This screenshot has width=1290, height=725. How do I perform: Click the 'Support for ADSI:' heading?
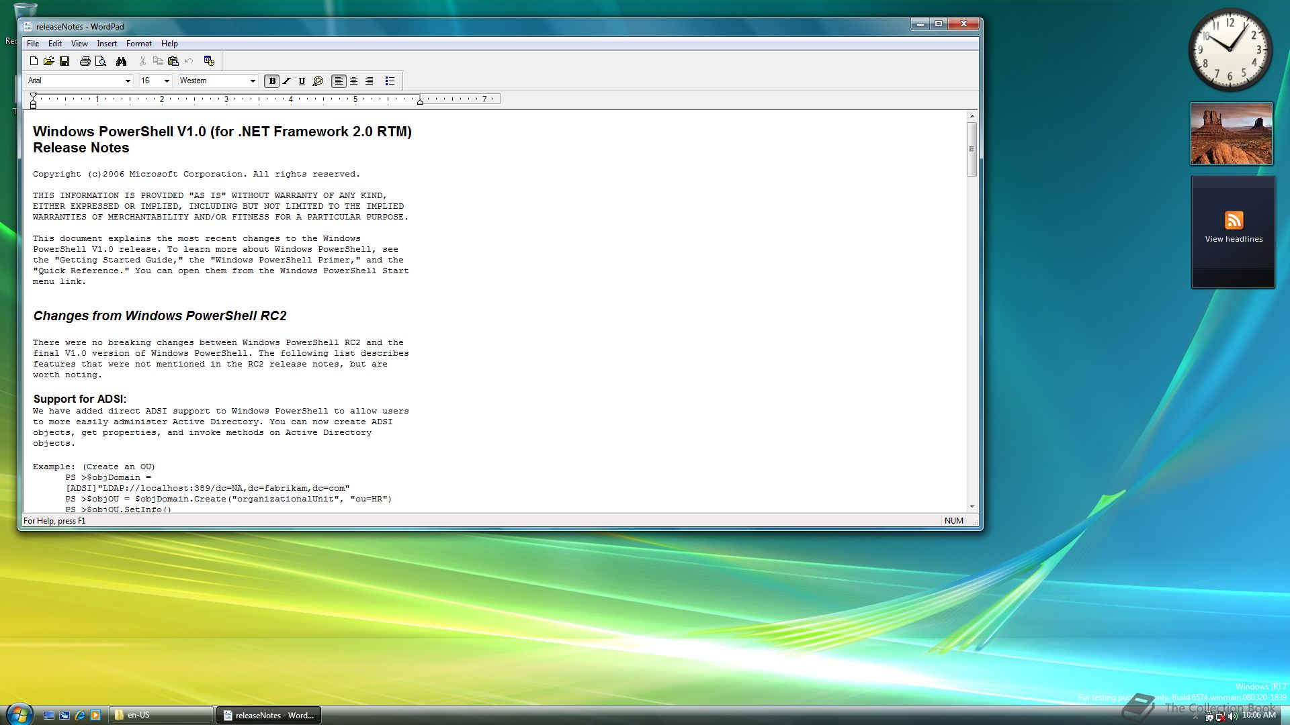tap(80, 399)
